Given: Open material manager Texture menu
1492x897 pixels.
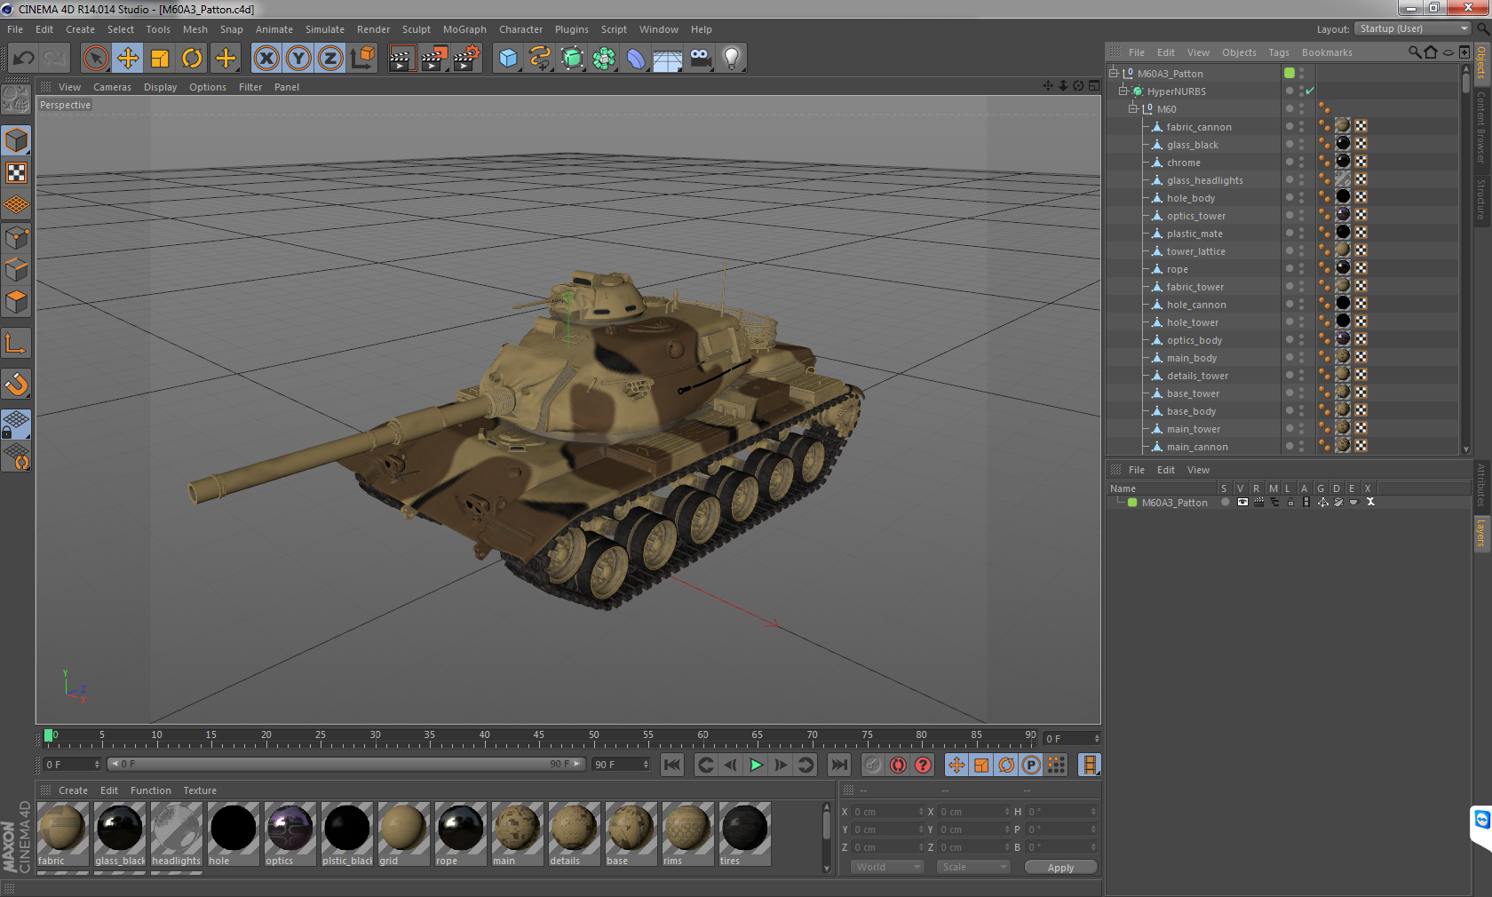Looking at the screenshot, I should click(200, 790).
